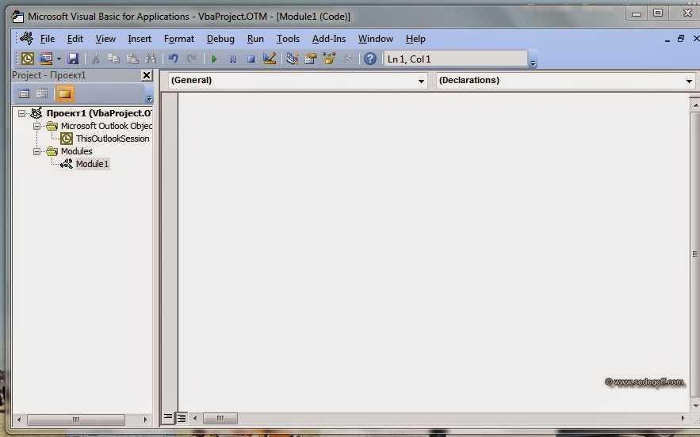Click inside the code editor area
The width and height of the screenshot is (700, 437).
click(433, 252)
